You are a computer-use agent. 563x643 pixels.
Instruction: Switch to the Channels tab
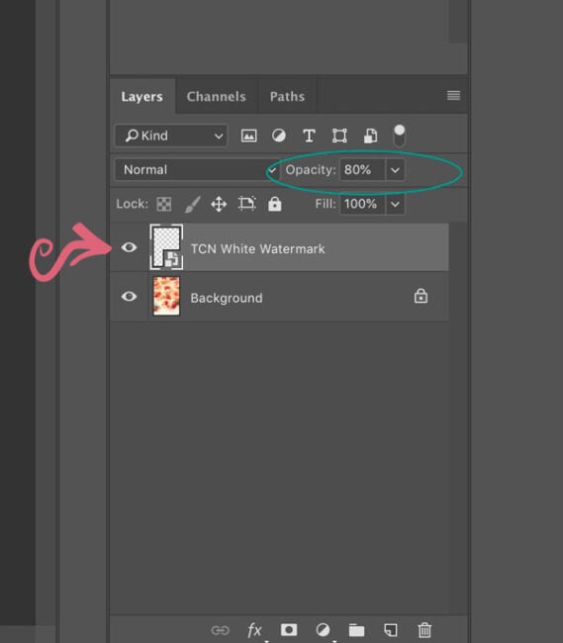point(217,96)
